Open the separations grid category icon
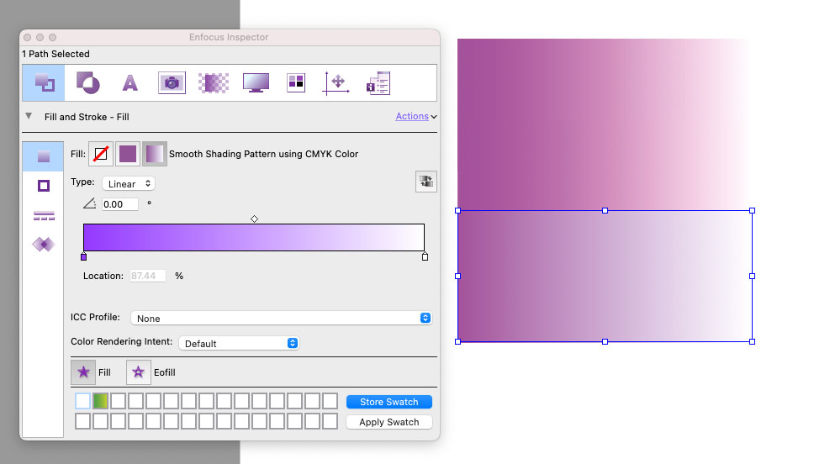 (x=296, y=82)
